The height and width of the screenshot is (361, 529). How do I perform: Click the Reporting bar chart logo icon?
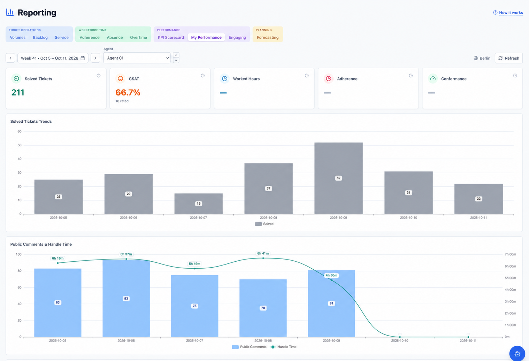pyautogui.click(x=10, y=13)
